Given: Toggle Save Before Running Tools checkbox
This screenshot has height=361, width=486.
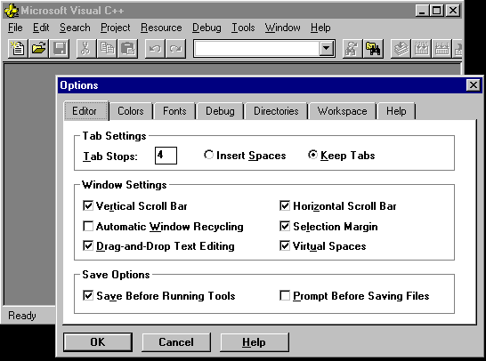Looking at the screenshot, I should pyautogui.click(x=88, y=295).
